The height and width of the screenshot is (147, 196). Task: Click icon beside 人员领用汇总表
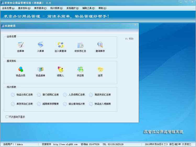(65, 95)
